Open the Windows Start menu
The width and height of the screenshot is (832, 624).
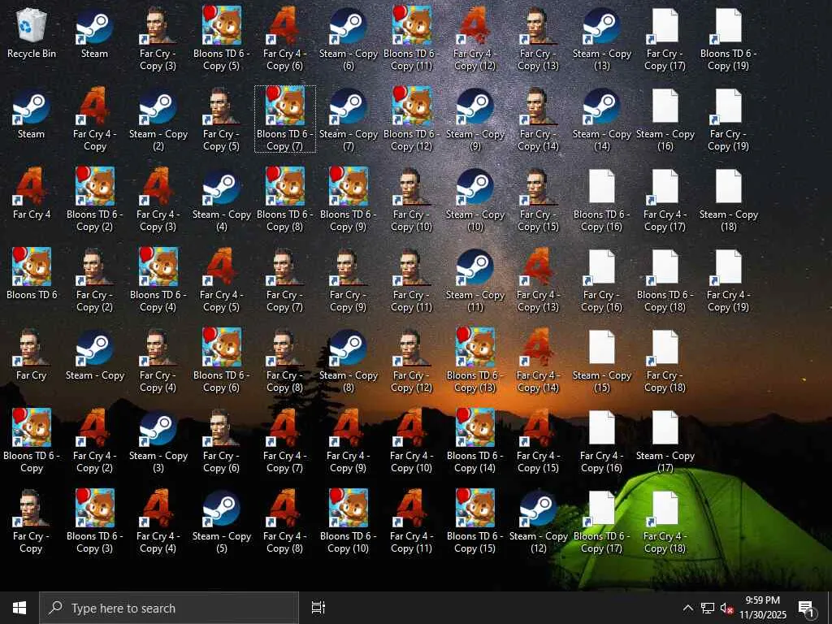pos(19,608)
